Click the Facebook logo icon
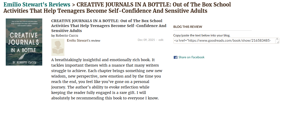295x115 pixels. [x=175, y=57]
